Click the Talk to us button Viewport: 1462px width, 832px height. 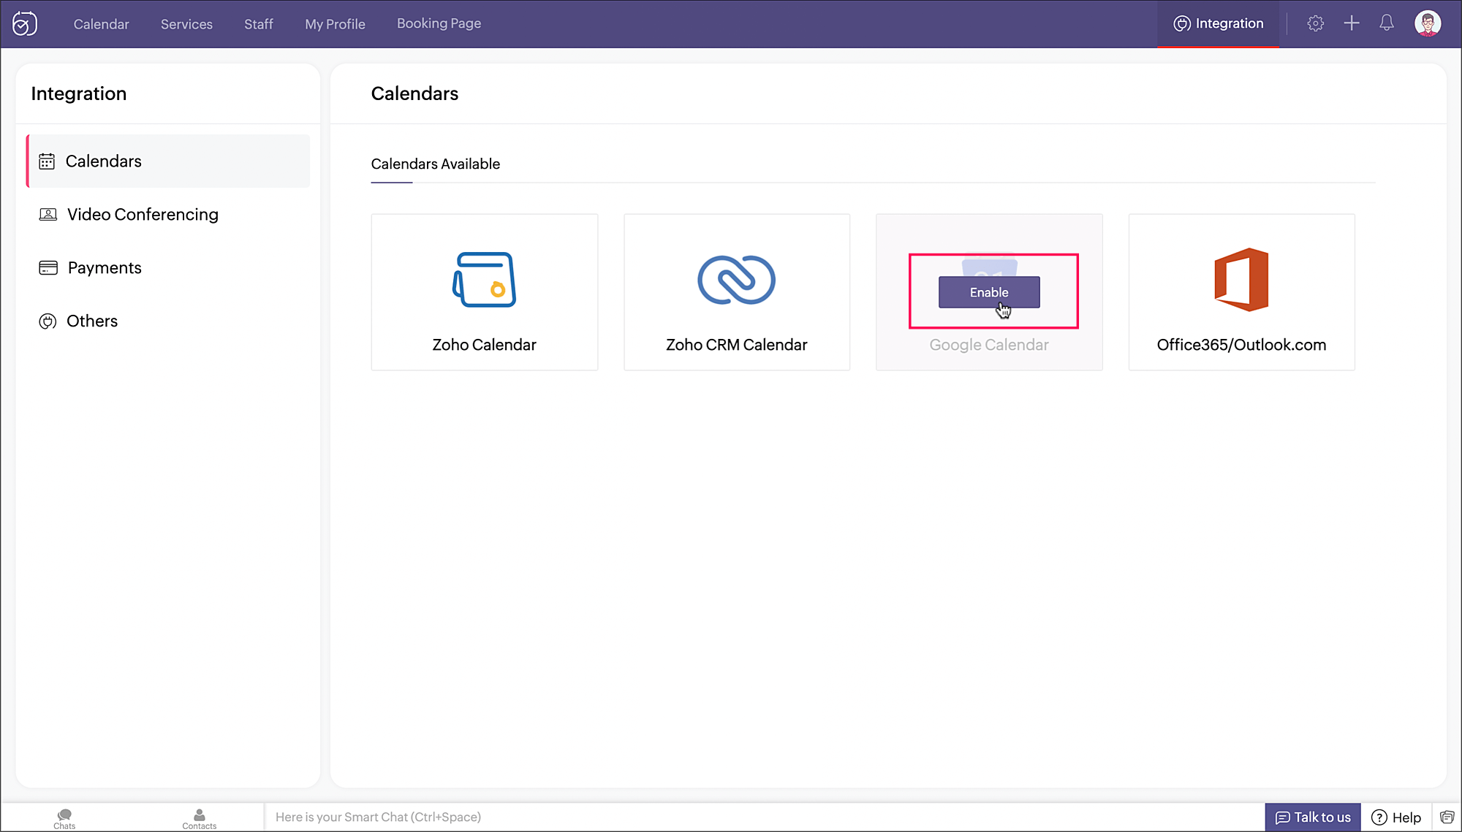(1313, 817)
